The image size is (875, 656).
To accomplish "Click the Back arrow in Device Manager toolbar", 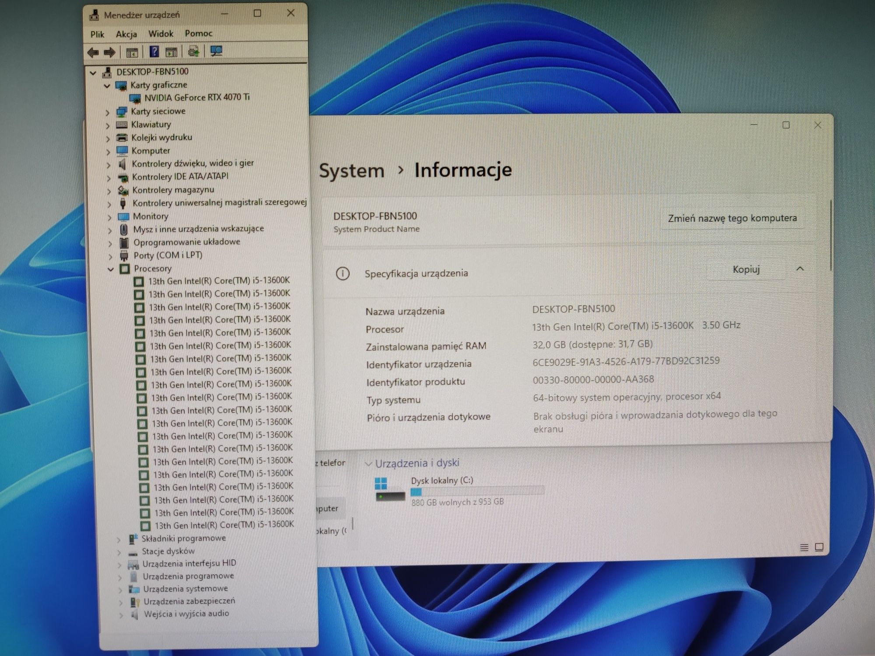I will coord(93,52).
